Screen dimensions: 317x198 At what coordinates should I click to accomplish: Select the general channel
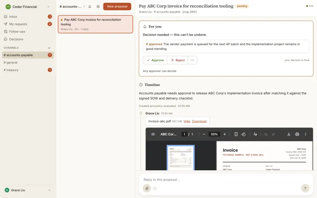tap(28, 63)
